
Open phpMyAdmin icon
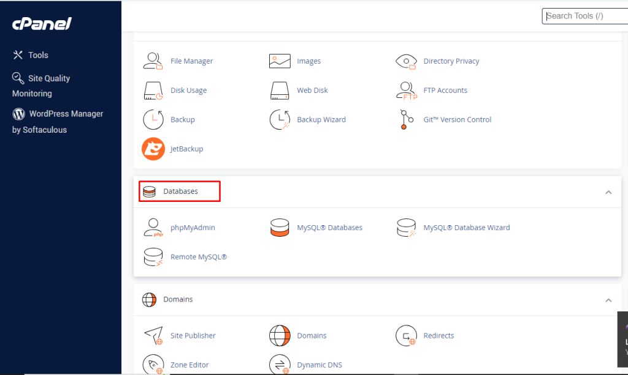tap(153, 228)
